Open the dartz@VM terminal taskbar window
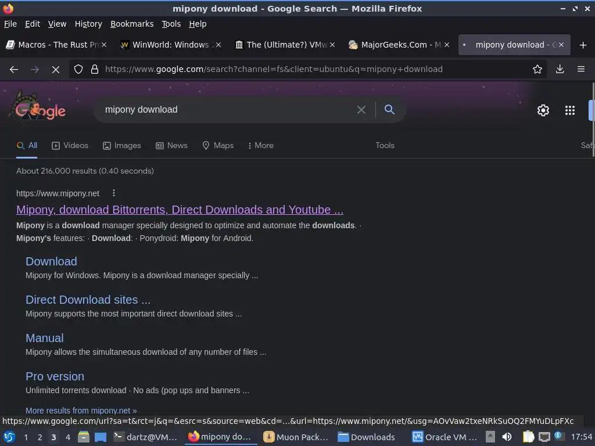Viewport: 595px width, 446px height. 145,437
